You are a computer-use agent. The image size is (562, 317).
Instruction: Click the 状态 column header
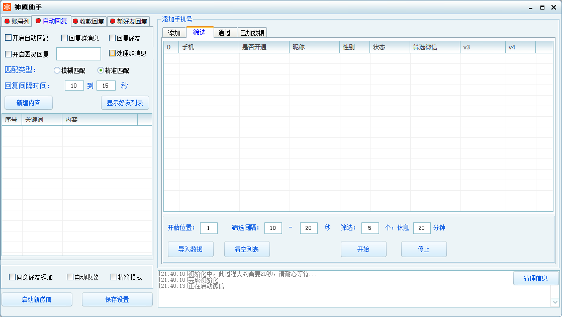pyautogui.click(x=390, y=47)
